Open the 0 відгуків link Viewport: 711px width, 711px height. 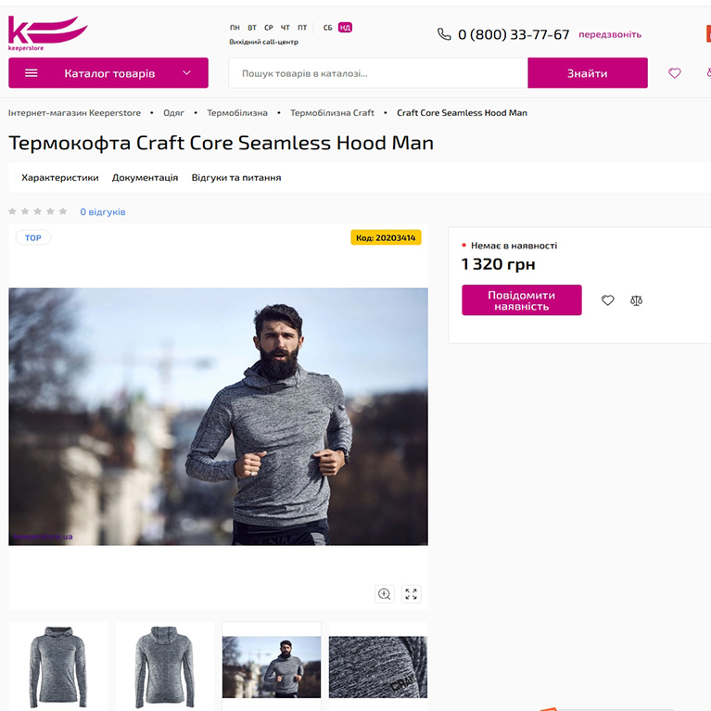pyautogui.click(x=102, y=212)
